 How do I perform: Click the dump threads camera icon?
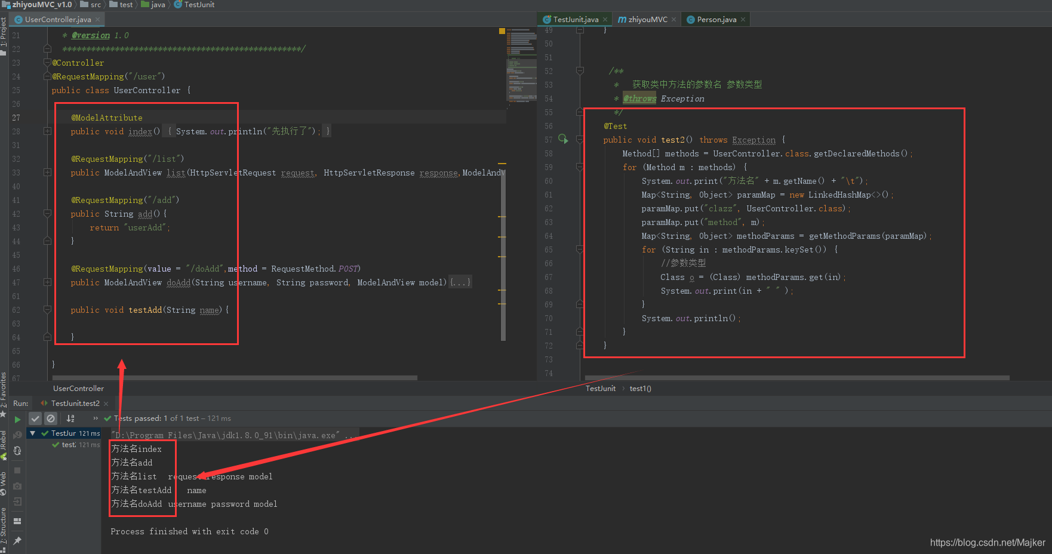17,486
